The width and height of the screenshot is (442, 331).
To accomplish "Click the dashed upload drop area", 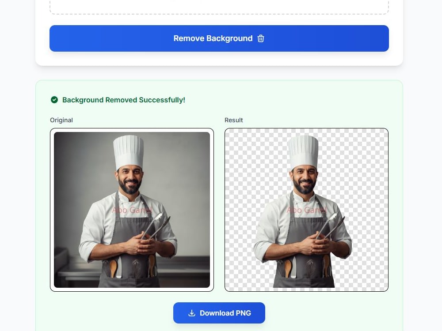I will (x=219, y=7).
